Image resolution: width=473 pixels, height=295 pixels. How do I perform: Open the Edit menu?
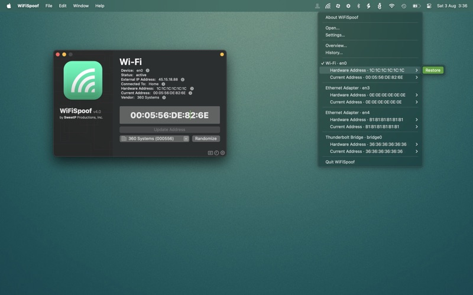63,6
